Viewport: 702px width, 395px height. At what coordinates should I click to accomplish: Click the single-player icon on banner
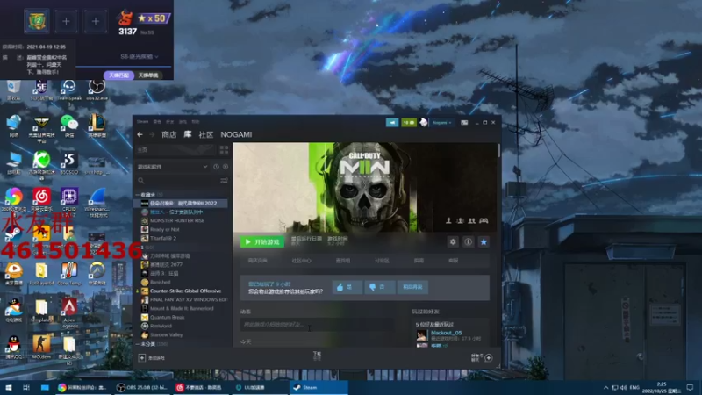tap(448, 221)
